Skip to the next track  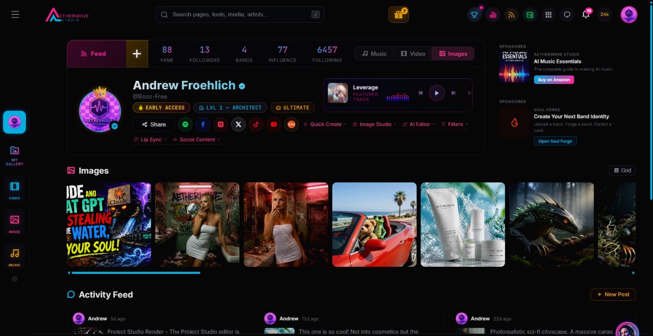pos(454,93)
